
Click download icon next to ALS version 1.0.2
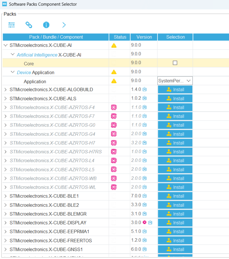144,98
